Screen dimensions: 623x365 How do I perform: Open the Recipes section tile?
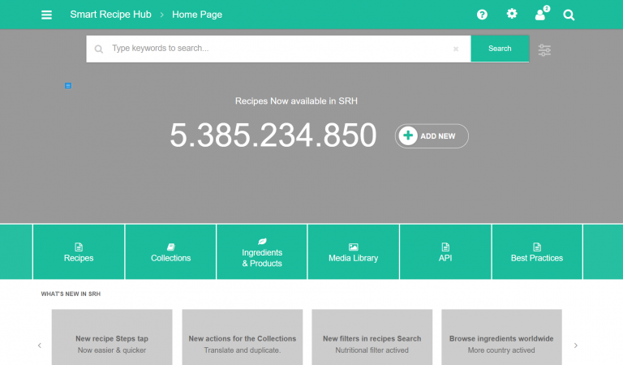[79, 252]
